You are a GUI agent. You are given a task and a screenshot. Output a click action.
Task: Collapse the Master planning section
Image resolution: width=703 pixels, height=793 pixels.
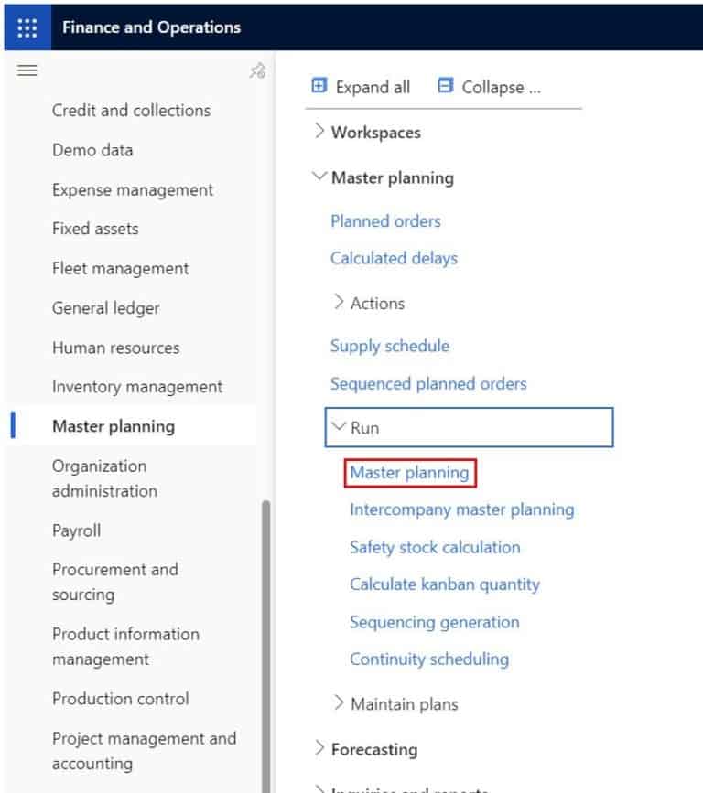tap(319, 177)
